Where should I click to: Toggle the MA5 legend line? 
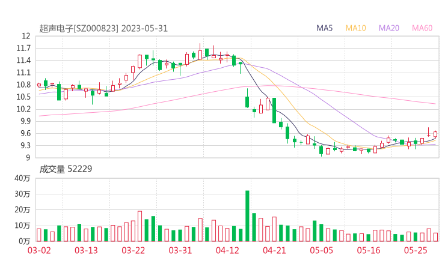point(324,28)
